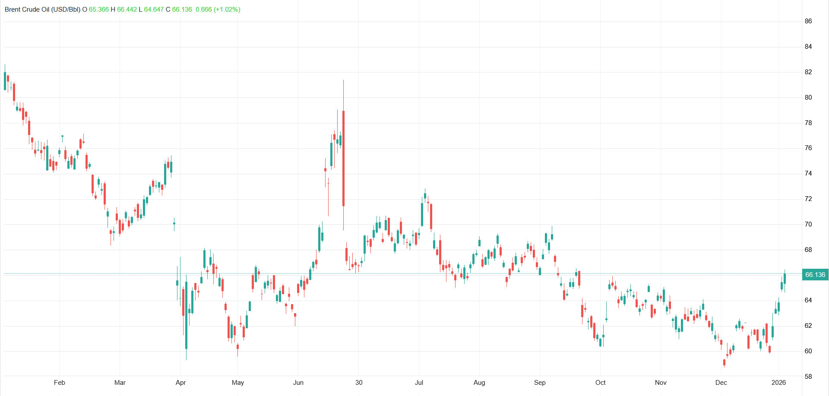This screenshot has width=829, height=396.
Task: Click the high value 66.442 in header
Action: (x=127, y=9)
